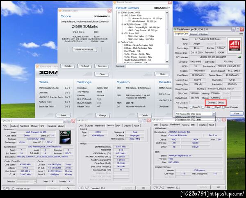246x198 pixels.
Task: Click the Enabled (2 GPUs) CrossFire value
Action: coord(216,102)
